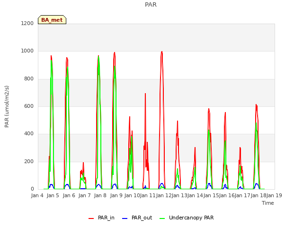The image size is (303, 227).
Task: Click the Jan 18 x-axis label
Action: click(x=258, y=195)
